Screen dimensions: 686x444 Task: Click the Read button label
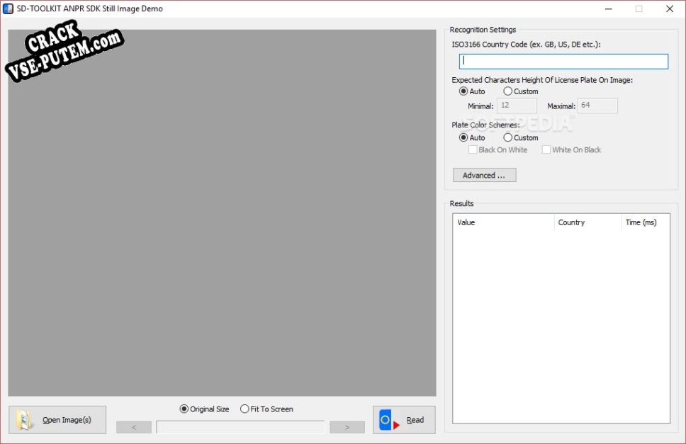tap(415, 420)
